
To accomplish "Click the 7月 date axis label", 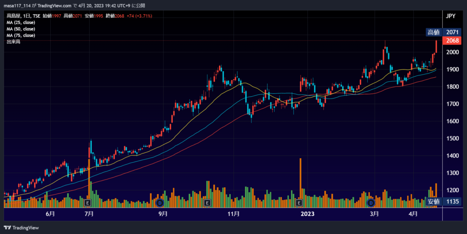I will [x=89, y=214].
